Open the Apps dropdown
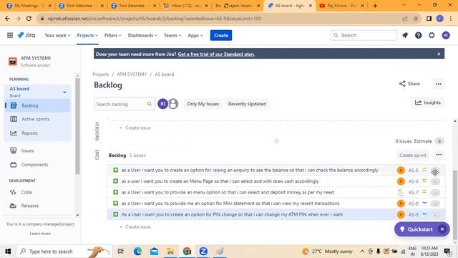The image size is (458, 258). point(195,35)
